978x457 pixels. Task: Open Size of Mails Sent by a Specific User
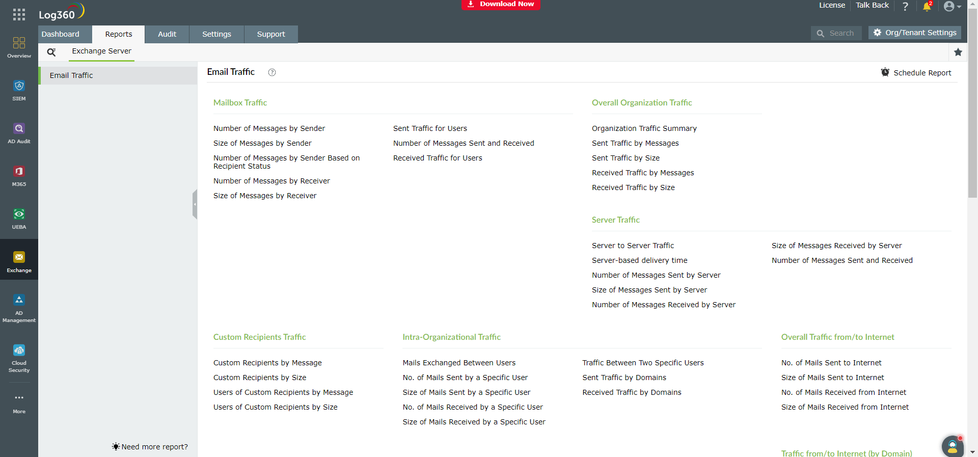coord(466,392)
